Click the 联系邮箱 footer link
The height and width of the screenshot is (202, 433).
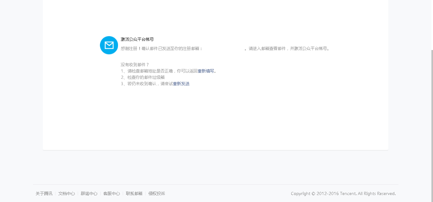pos(134,193)
